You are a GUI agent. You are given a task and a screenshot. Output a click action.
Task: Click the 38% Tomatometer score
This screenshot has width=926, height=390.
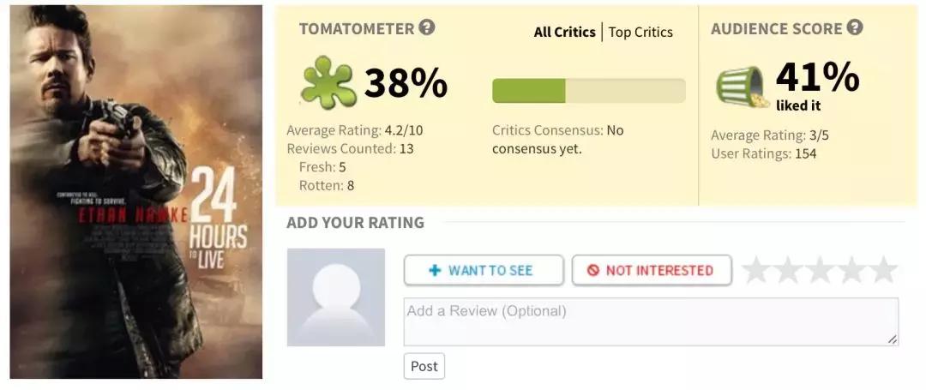click(406, 83)
